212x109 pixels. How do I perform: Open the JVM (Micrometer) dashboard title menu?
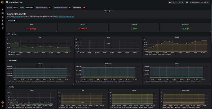pyautogui.click(x=15, y=2)
